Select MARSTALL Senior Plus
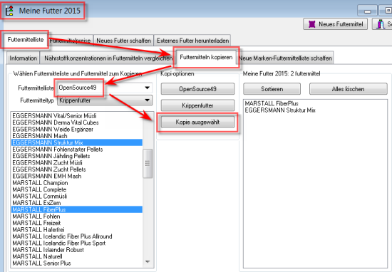The image size is (392, 272). click(x=77, y=263)
